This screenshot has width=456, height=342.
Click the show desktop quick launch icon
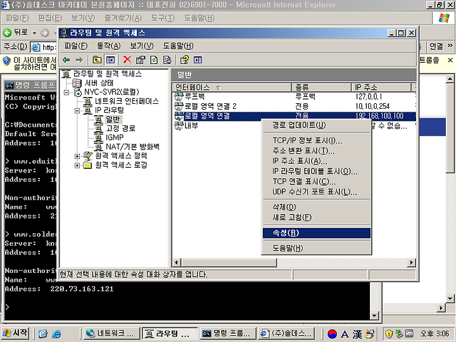pyautogui.click(x=43, y=334)
